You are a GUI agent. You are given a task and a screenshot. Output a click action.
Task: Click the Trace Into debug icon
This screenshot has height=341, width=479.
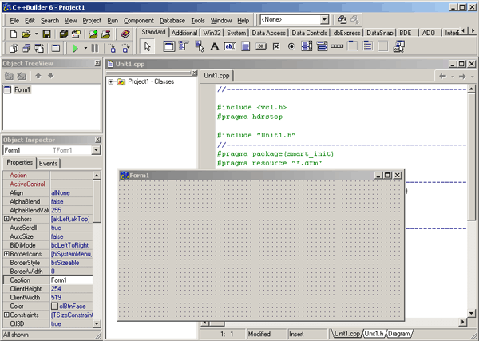(x=113, y=48)
